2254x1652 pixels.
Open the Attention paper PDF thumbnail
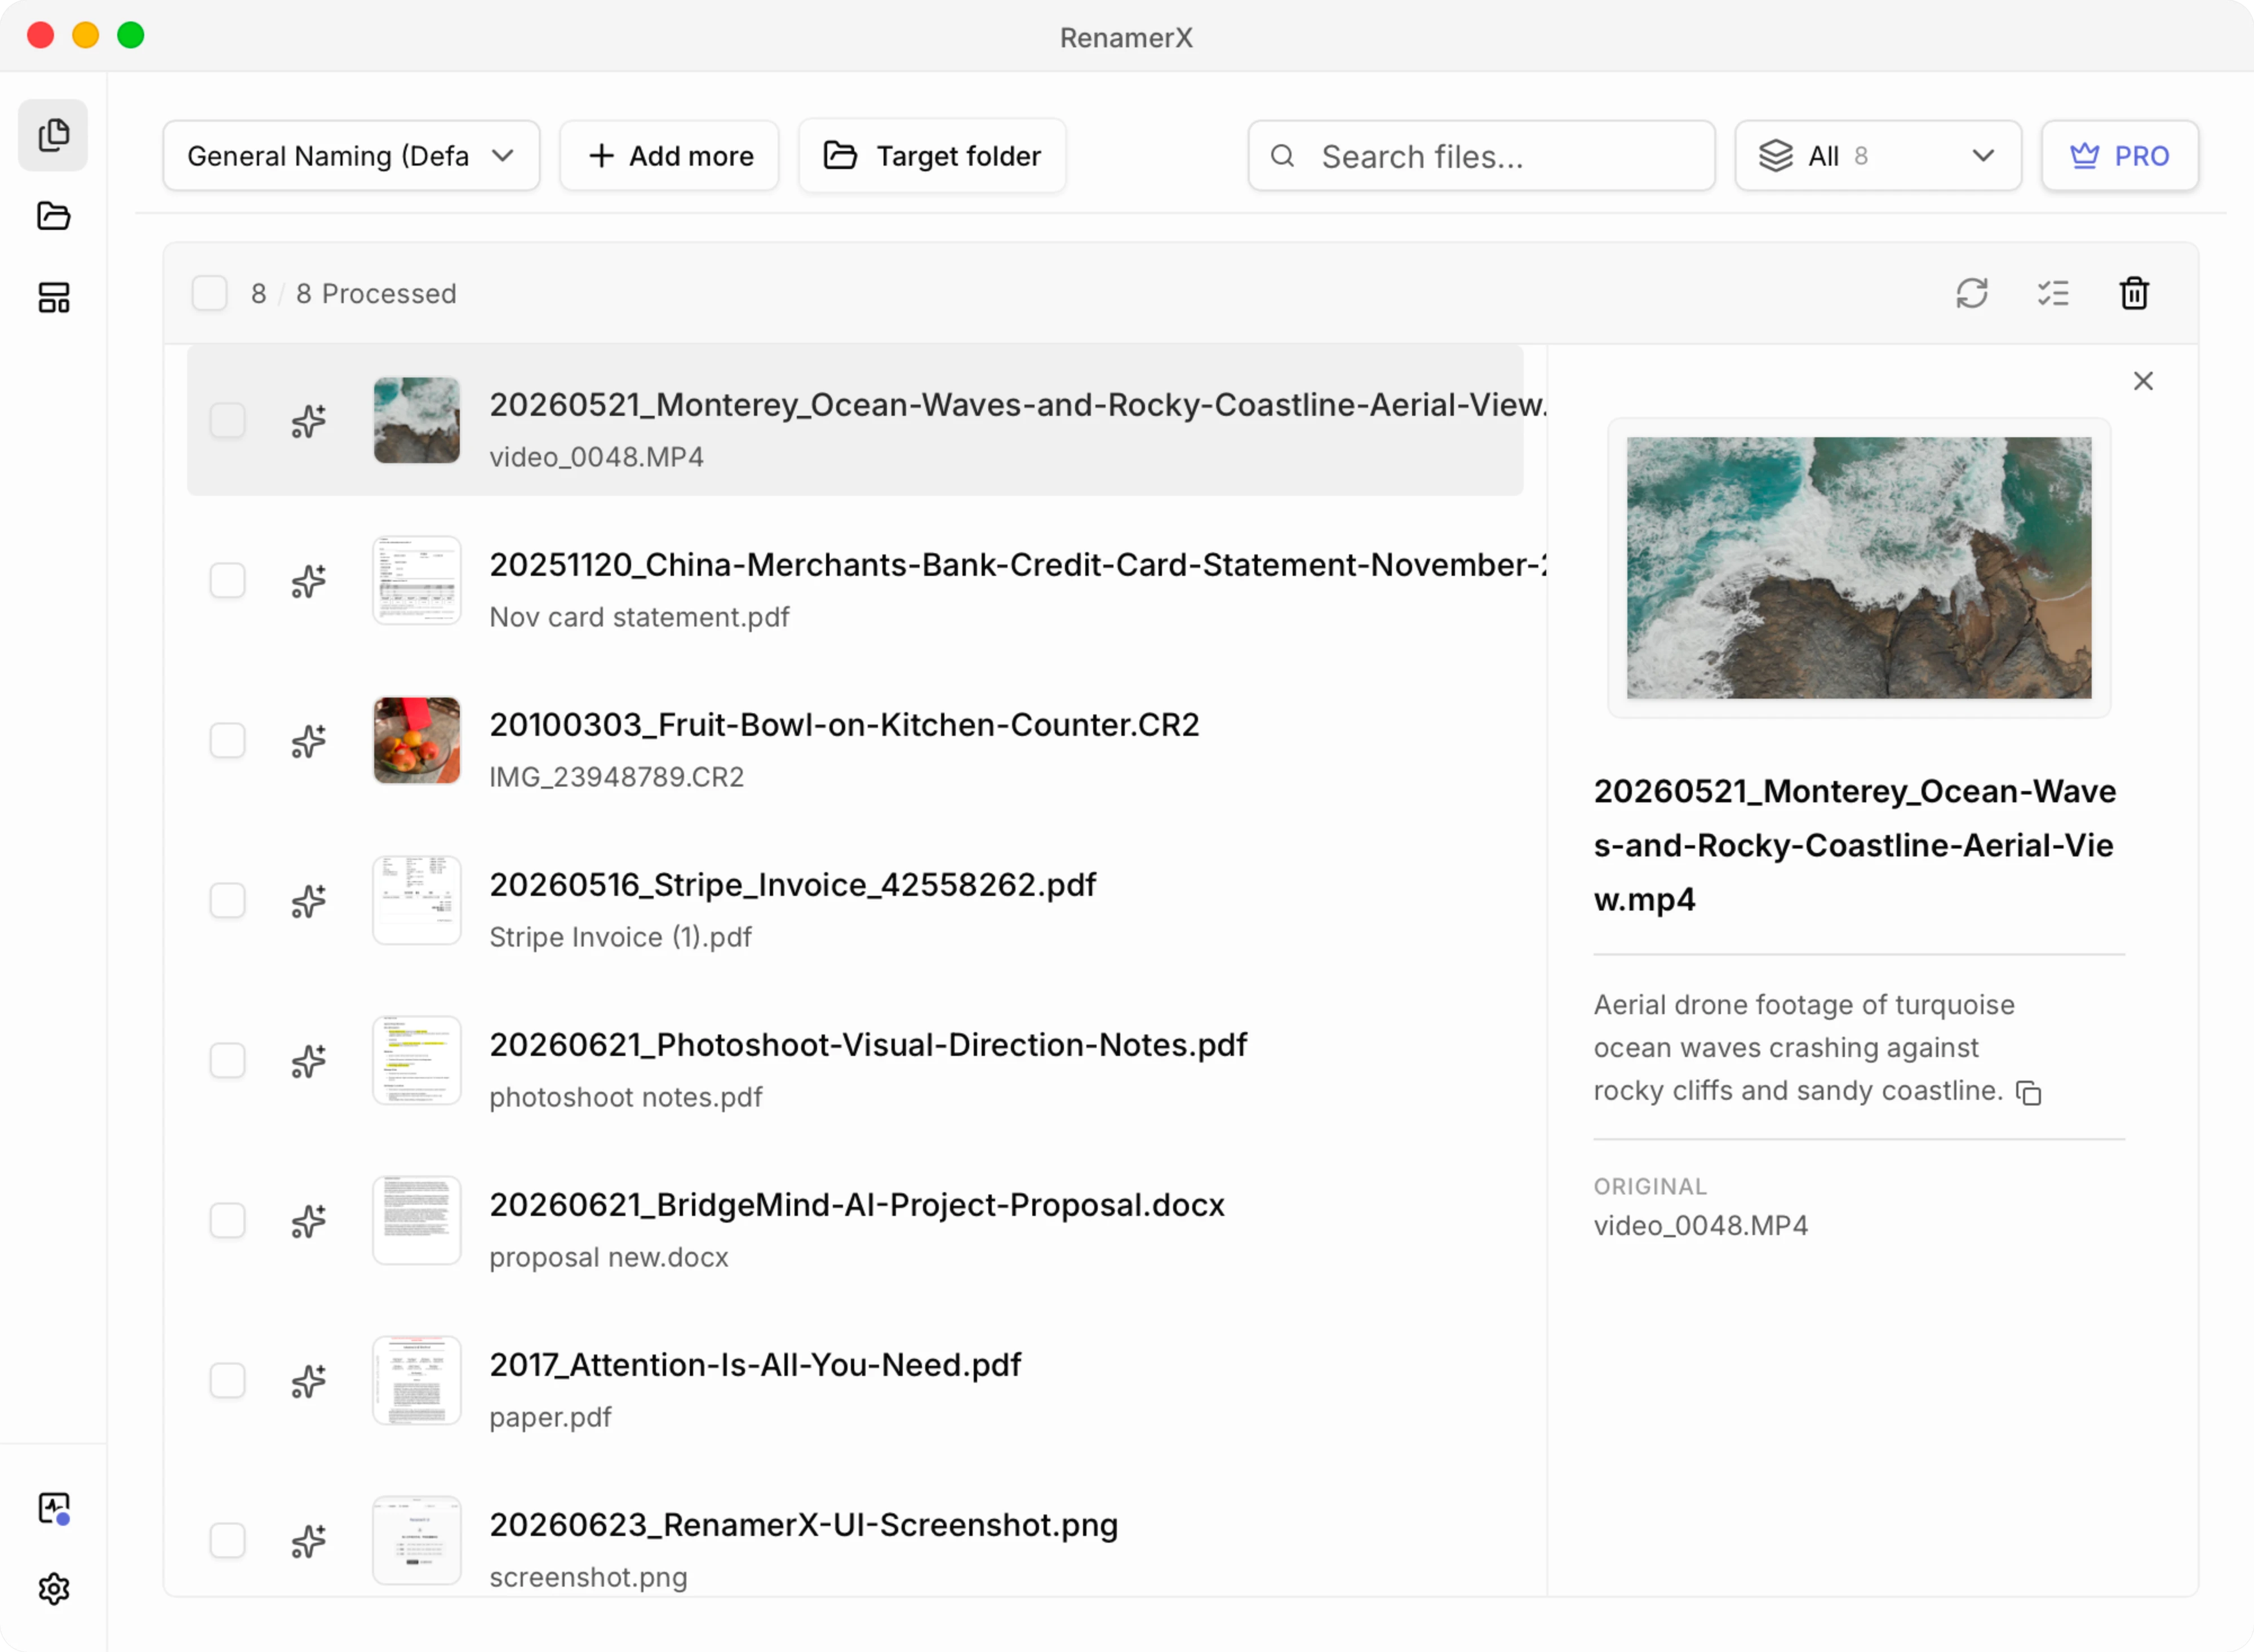coord(416,1380)
